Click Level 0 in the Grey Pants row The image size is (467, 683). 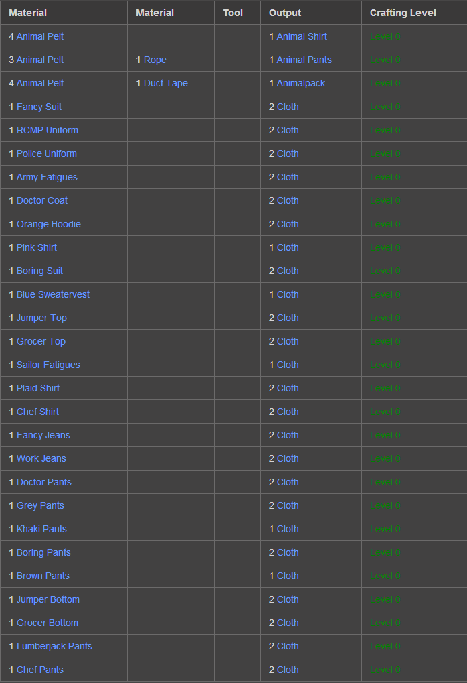click(385, 506)
